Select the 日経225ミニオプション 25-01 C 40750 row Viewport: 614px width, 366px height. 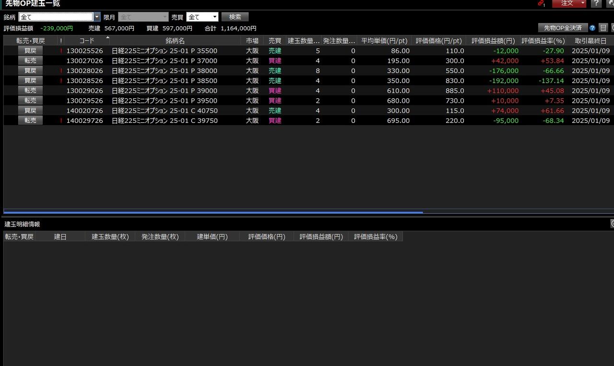click(x=164, y=111)
